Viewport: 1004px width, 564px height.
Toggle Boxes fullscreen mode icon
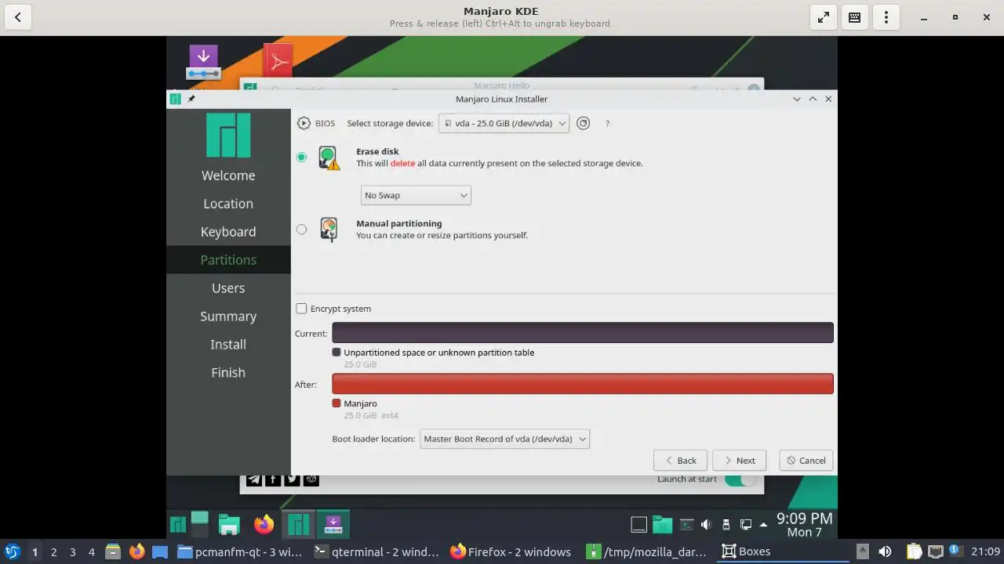click(824, 17)
